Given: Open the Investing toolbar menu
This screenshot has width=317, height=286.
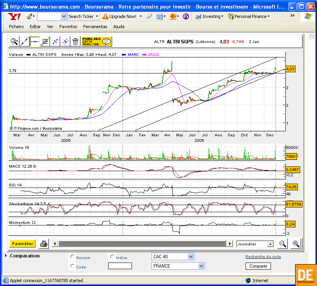Looking at the screenshot, I should (x=209, y=16).
